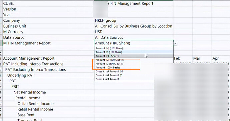Select the 'All Data Sources' cell
The width and height of the screenshot is (230, 121).
[x=134, y=37]
